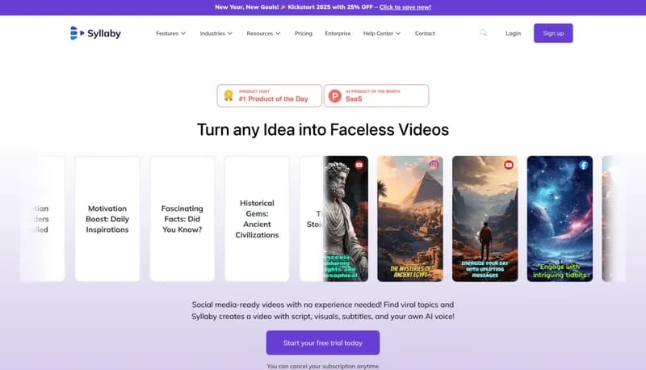Click Facebook icon on galaxy video
Image resolution: width=646 pixels, height=370 pixels.
pos(583,166)
